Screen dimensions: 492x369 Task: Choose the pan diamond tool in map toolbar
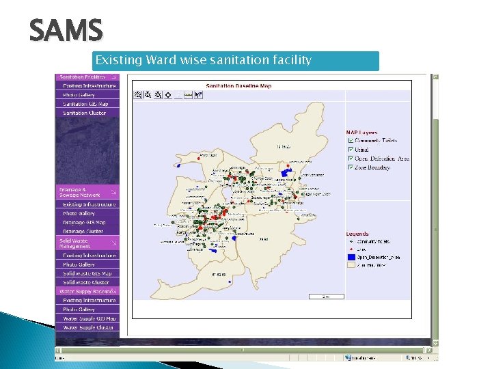(x=168, y=95)
